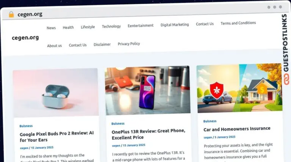
Task: Read Google Pixel Buds Pro 2 Review article
Action: pos(57,136)
